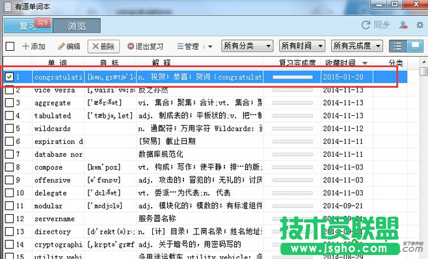Select the word 'tabulated'
Screen dimensions: 428x259
point(53,116)
